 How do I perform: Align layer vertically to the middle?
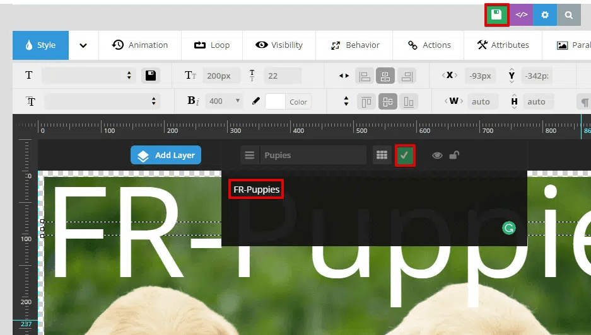387,101
